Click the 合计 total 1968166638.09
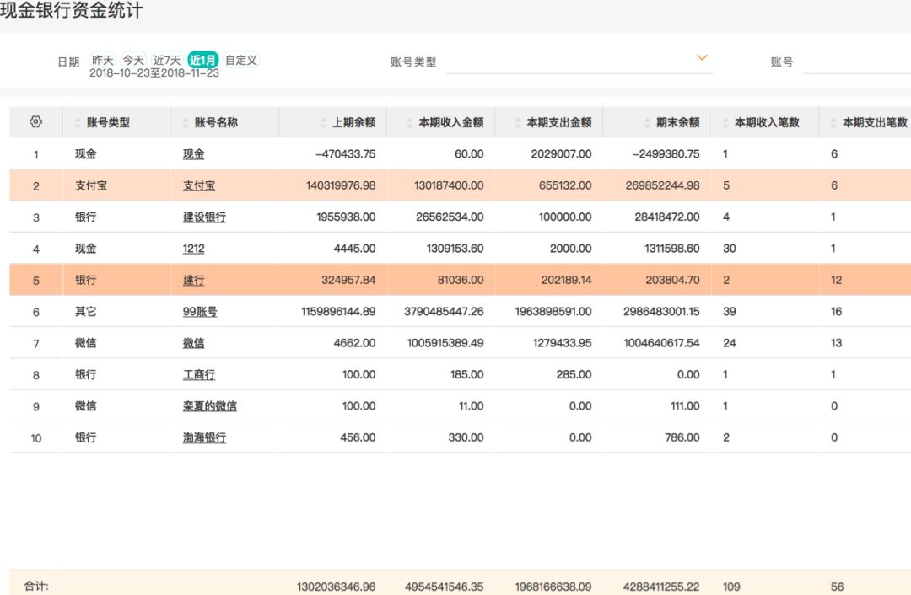 (x=553, y=587)
